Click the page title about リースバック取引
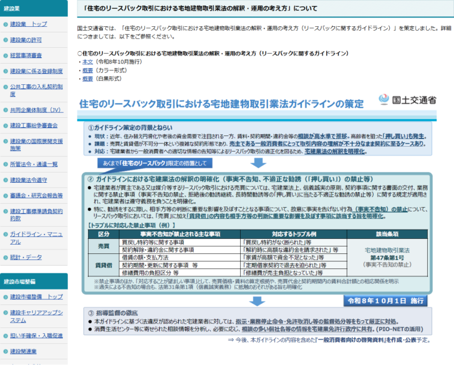The image size is (454, 365). click(x=200, y=8)
